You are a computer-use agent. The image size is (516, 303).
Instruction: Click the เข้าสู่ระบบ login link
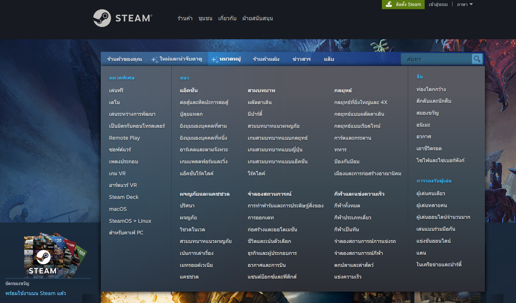coord(438,4)
